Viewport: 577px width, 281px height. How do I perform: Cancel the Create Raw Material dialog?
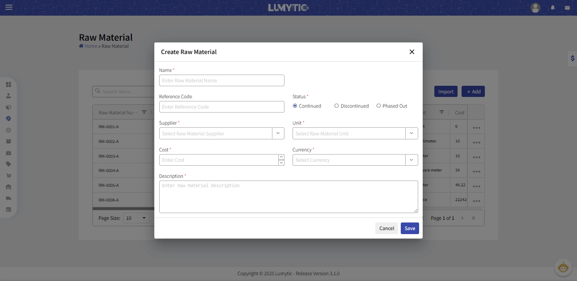pyautogui.click(x=386, y=228)
